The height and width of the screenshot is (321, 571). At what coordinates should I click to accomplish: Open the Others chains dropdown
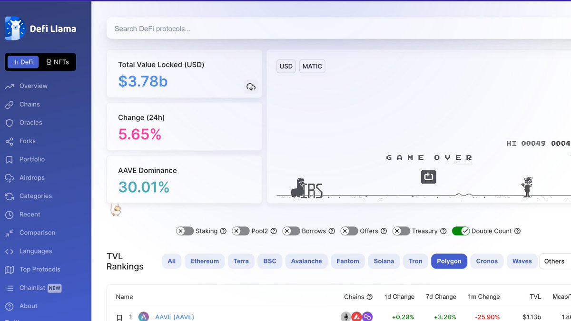pyautogui.click(x=555, y=261)
